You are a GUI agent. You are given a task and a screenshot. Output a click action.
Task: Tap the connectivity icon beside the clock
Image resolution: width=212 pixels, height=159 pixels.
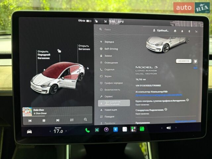105,21
